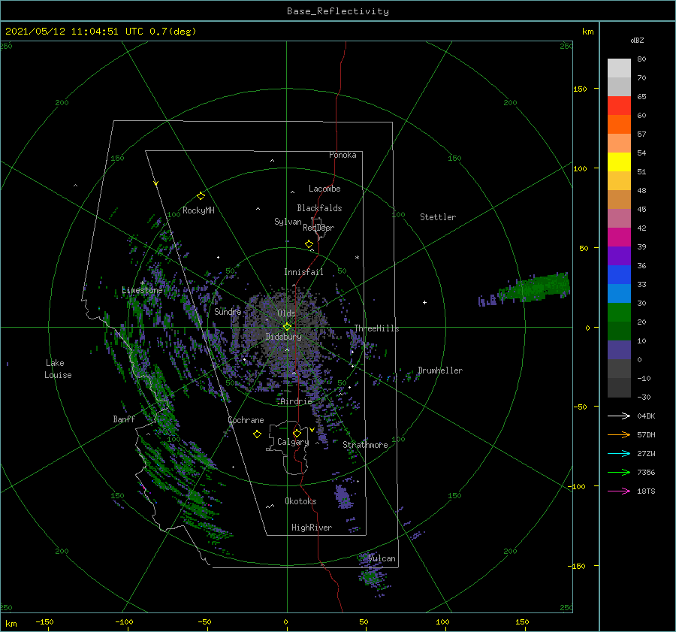
Task: Select the magenta 18TS arrow legend icon
Action: coord(619,491)
